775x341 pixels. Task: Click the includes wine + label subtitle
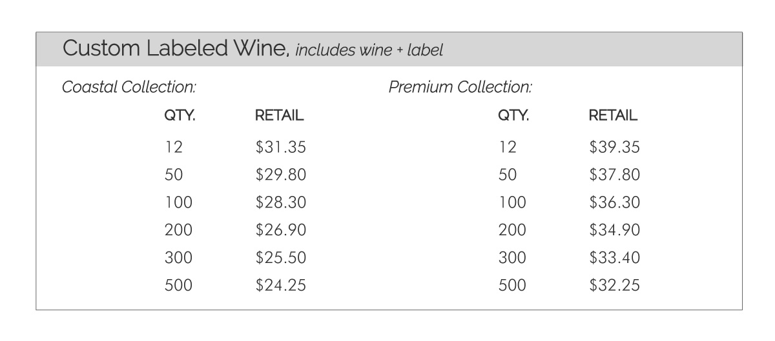tap(369, 51)
